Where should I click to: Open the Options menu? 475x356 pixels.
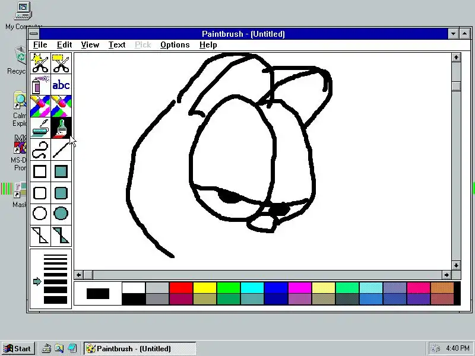point(175,45)
